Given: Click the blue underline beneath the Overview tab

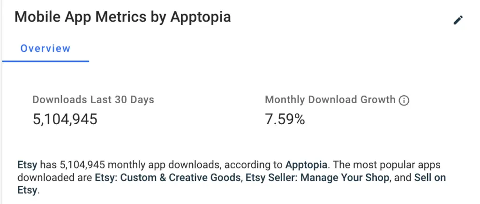Looking at the screenshot, I should (x=45, y=61).
